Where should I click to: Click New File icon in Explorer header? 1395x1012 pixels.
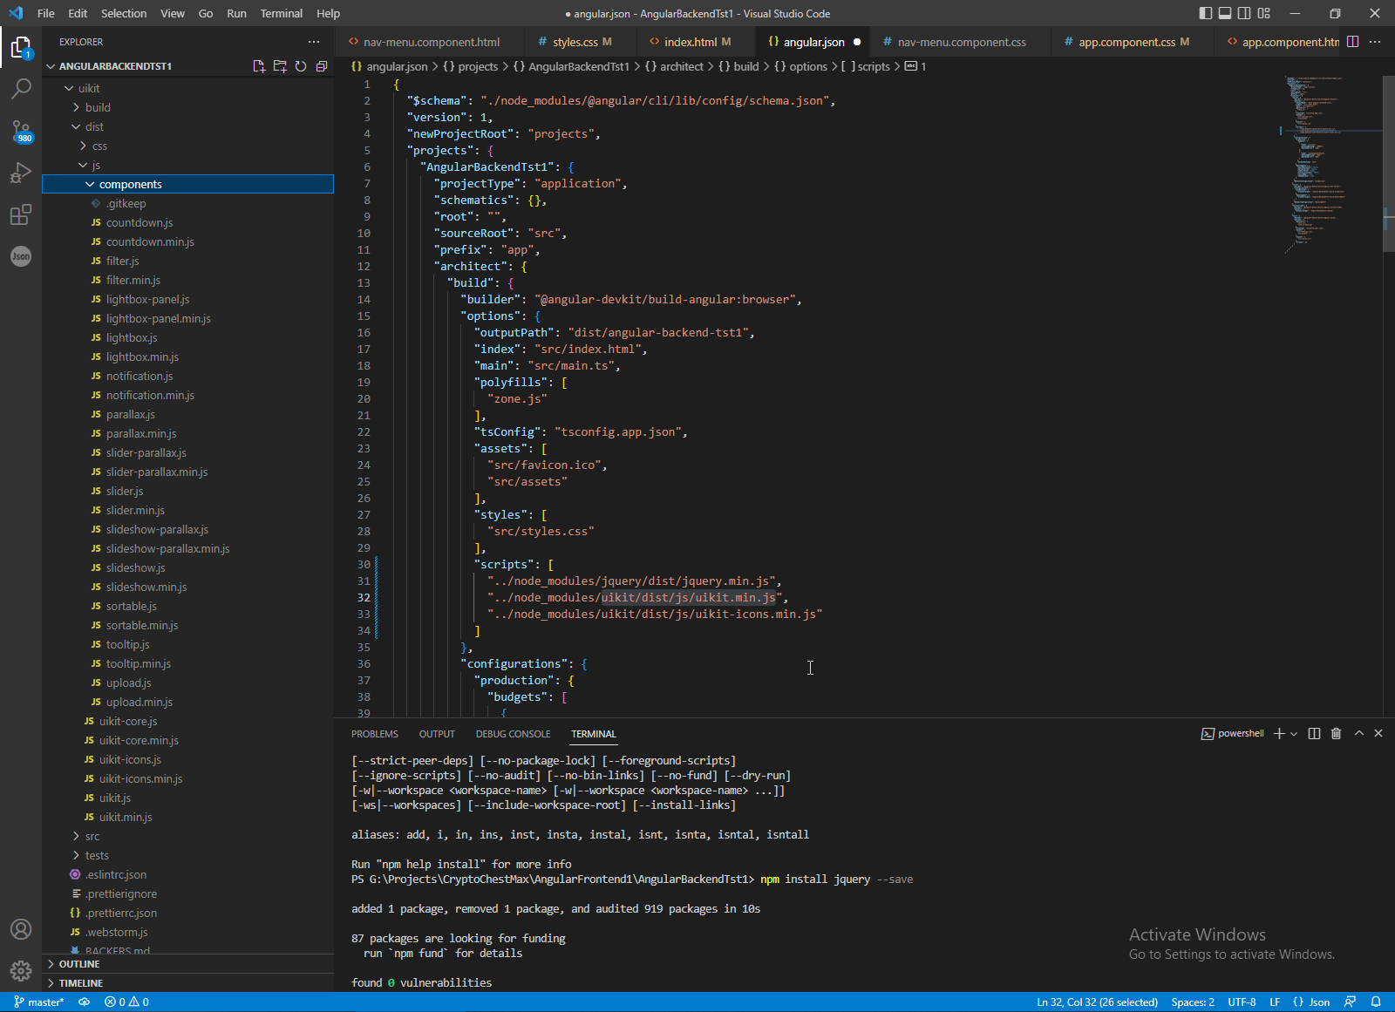tap(259, 66)
